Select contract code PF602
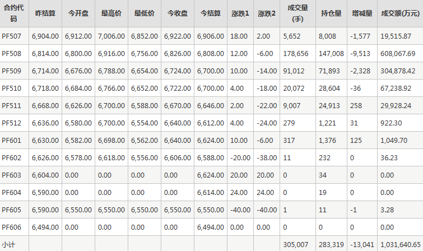 tap(11, 157)
